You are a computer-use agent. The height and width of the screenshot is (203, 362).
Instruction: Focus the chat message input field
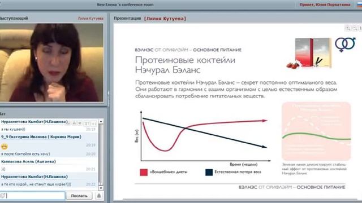click(x=35, y=196)
